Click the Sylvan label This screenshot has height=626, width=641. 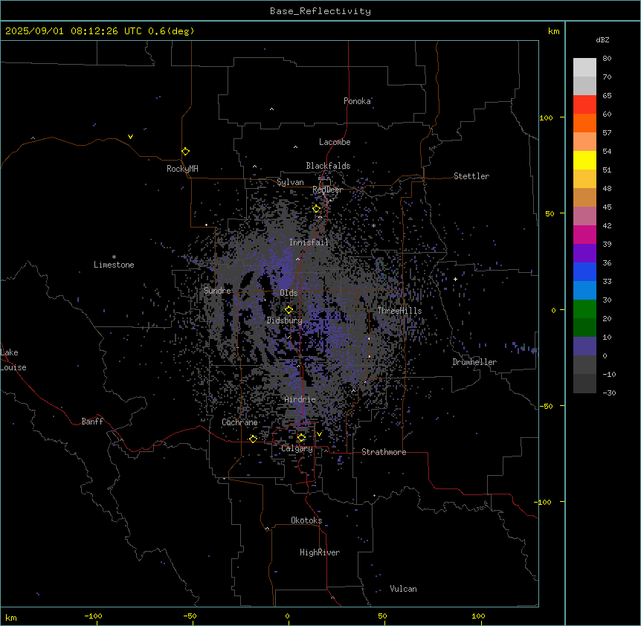(x=290, y=182)
